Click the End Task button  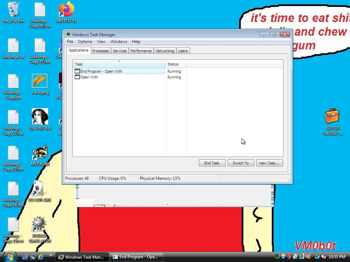pyautogui.click(x=212, y=163)
